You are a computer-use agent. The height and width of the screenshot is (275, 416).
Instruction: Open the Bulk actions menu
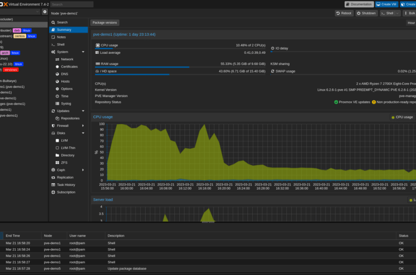click(x=410, y=13)
